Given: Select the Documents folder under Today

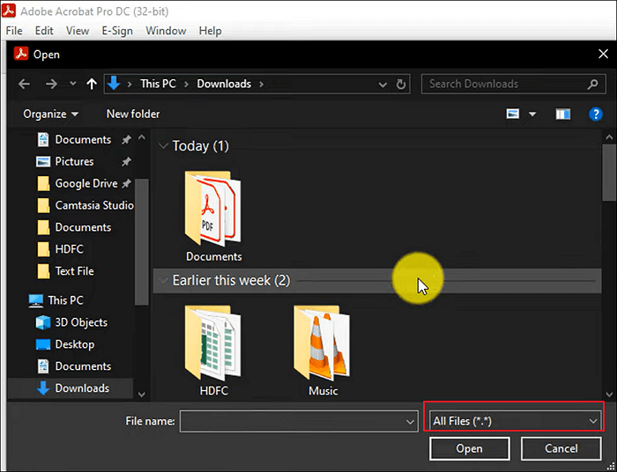Looking at the screenshot, I should pos(213,216).
